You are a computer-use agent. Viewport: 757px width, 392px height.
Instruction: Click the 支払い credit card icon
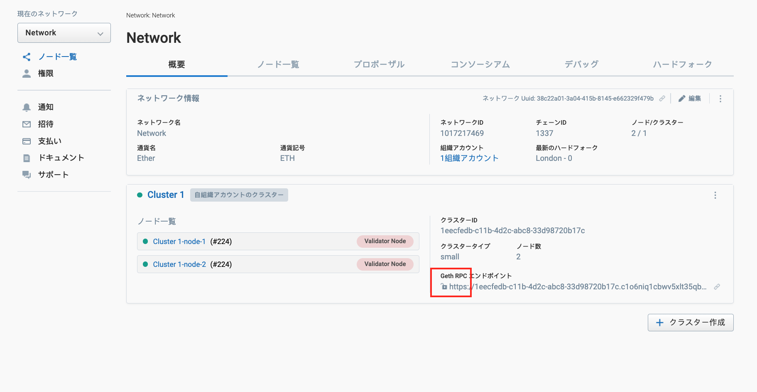pyautogui.click(x=27, y=141)
